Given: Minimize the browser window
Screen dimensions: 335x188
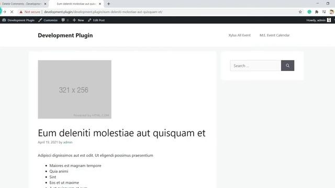Looking at the screenshot, I should click(x=318, y=4).
